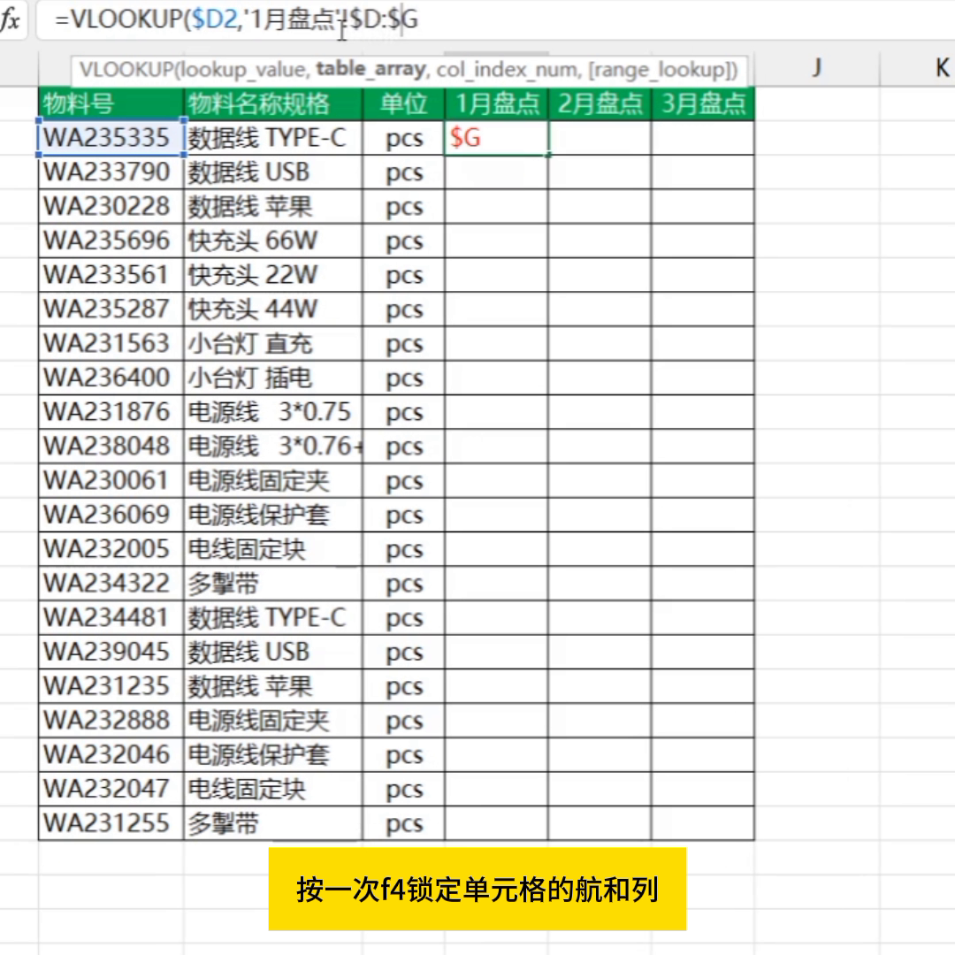Select cell WA236069

pos(111,515)
